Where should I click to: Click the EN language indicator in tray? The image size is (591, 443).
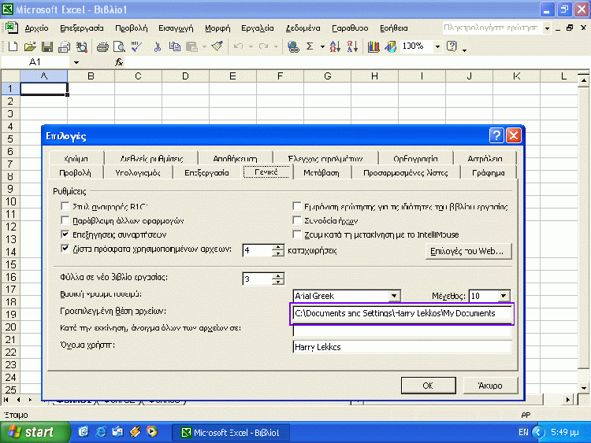(523, 432)
